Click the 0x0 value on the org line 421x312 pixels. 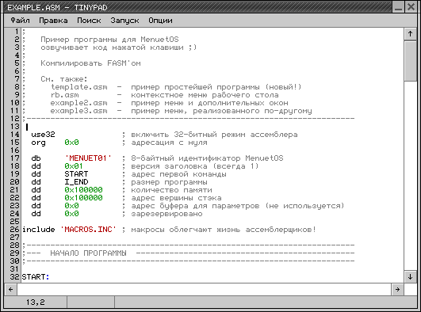click(x=71, y=143)
